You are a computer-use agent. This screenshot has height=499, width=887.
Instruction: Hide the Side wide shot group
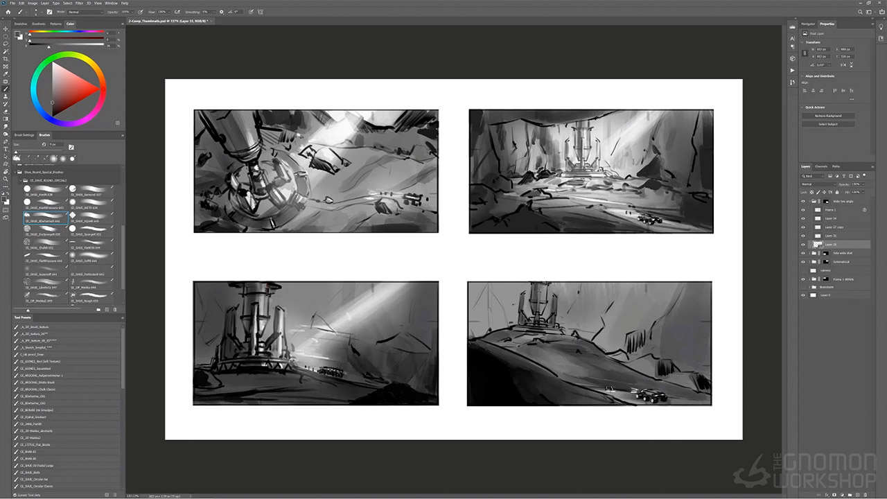(803, 253)
